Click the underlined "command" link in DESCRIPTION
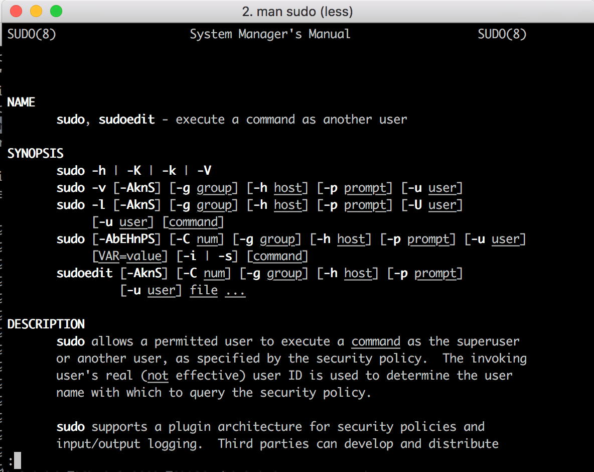 (375, 341)
